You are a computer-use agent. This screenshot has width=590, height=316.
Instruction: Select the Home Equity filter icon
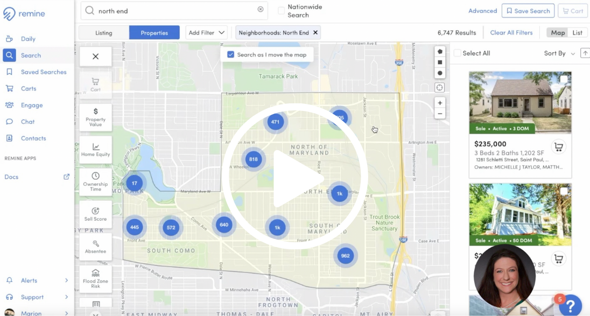pyautogui.click(x=95, y=150)
